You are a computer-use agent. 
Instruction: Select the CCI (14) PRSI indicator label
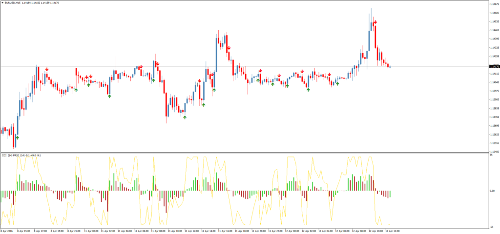(15, 156)
